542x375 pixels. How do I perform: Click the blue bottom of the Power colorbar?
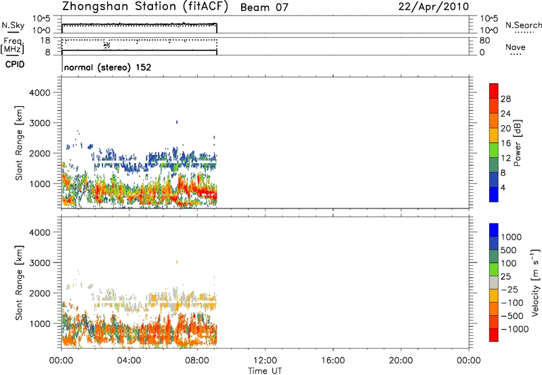pyautogui.click(x=494, y=194)
